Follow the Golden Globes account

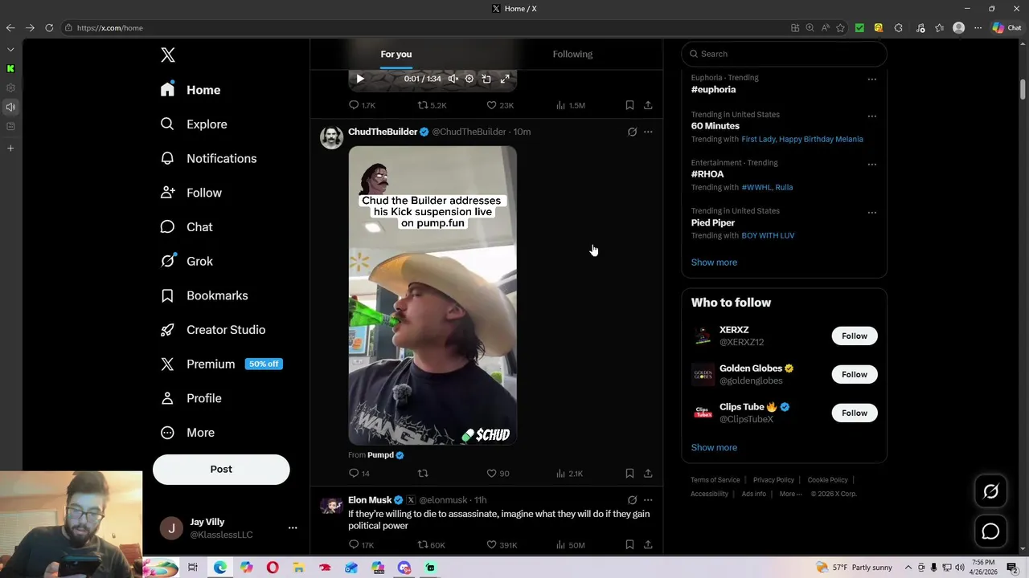tap(855, 375)
